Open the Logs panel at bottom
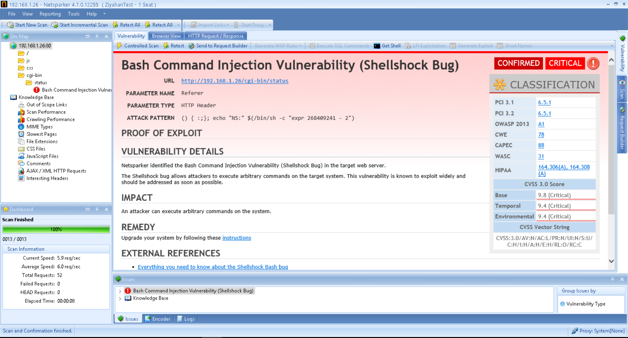628x338 pixels. 185,319
